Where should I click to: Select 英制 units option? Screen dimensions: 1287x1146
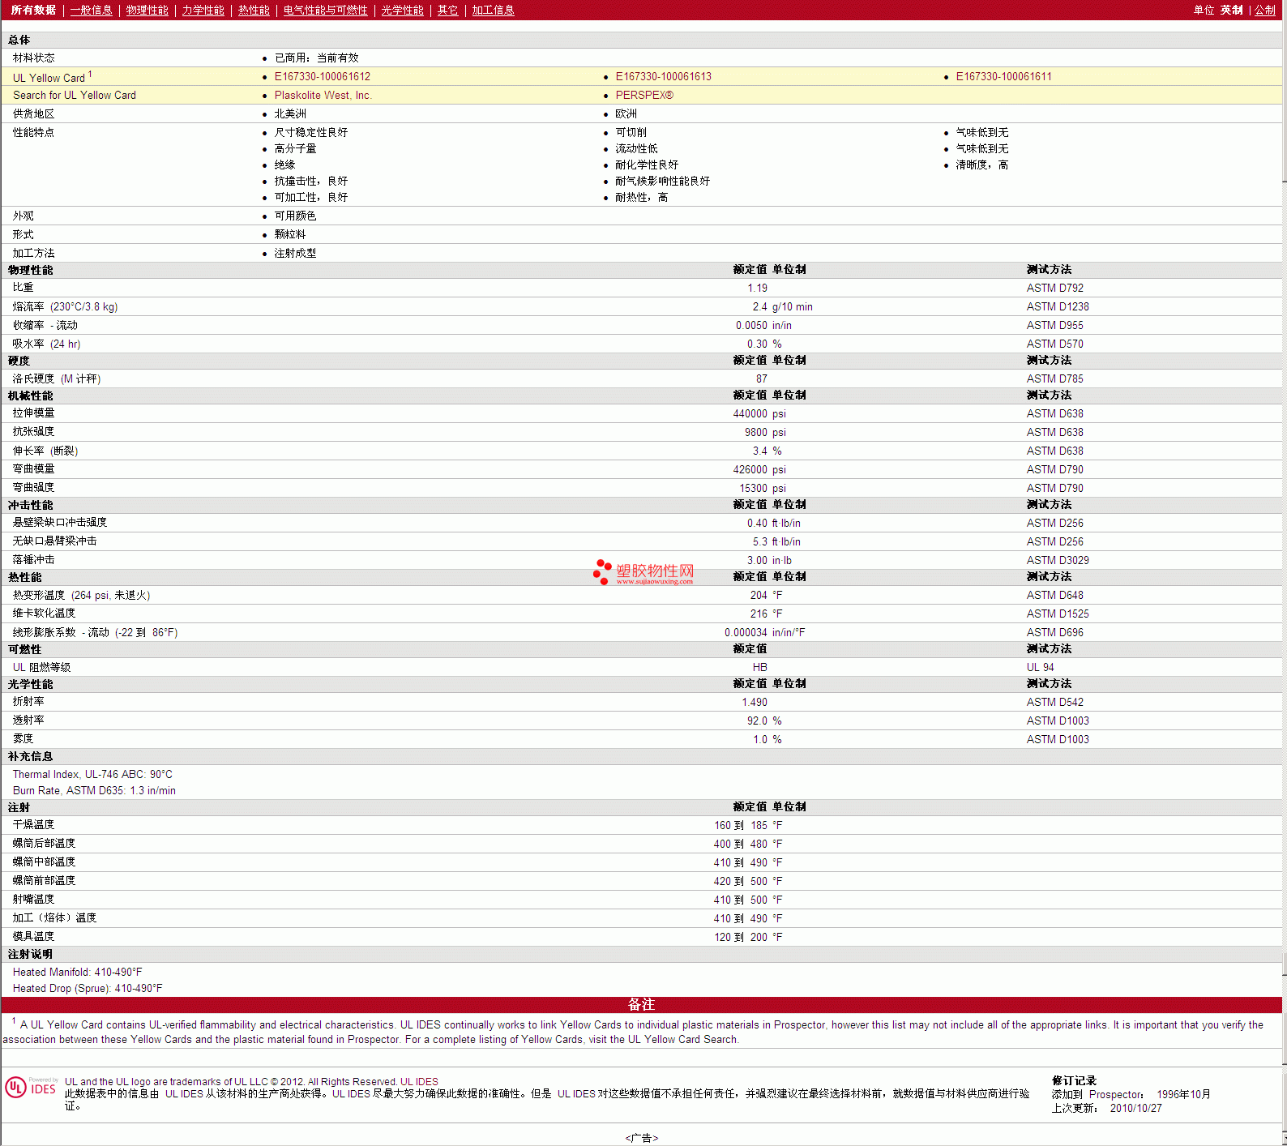tap(1231, 11)
